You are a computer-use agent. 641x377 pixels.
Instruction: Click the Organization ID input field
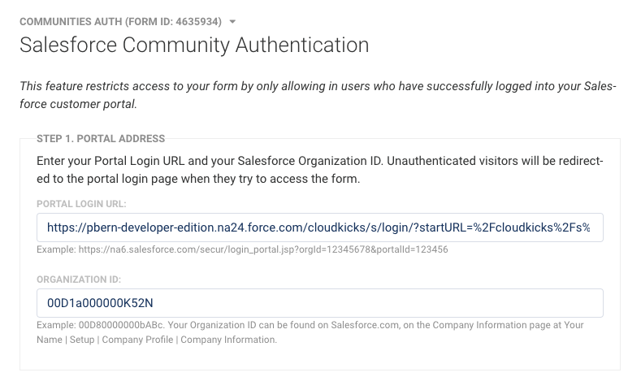click(x=319, y=303)
